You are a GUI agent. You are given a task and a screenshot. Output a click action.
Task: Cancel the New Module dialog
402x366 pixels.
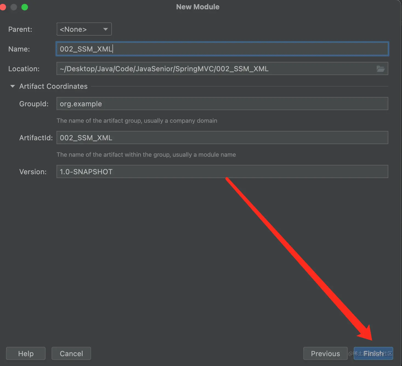click(71, 353)
